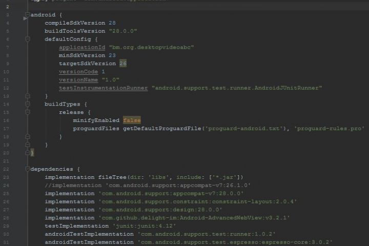Image resolution: width=369 pixels, height=246 pixels.
Task: Click the underlined applicationId keyword
Action: [x=82, y=47]
